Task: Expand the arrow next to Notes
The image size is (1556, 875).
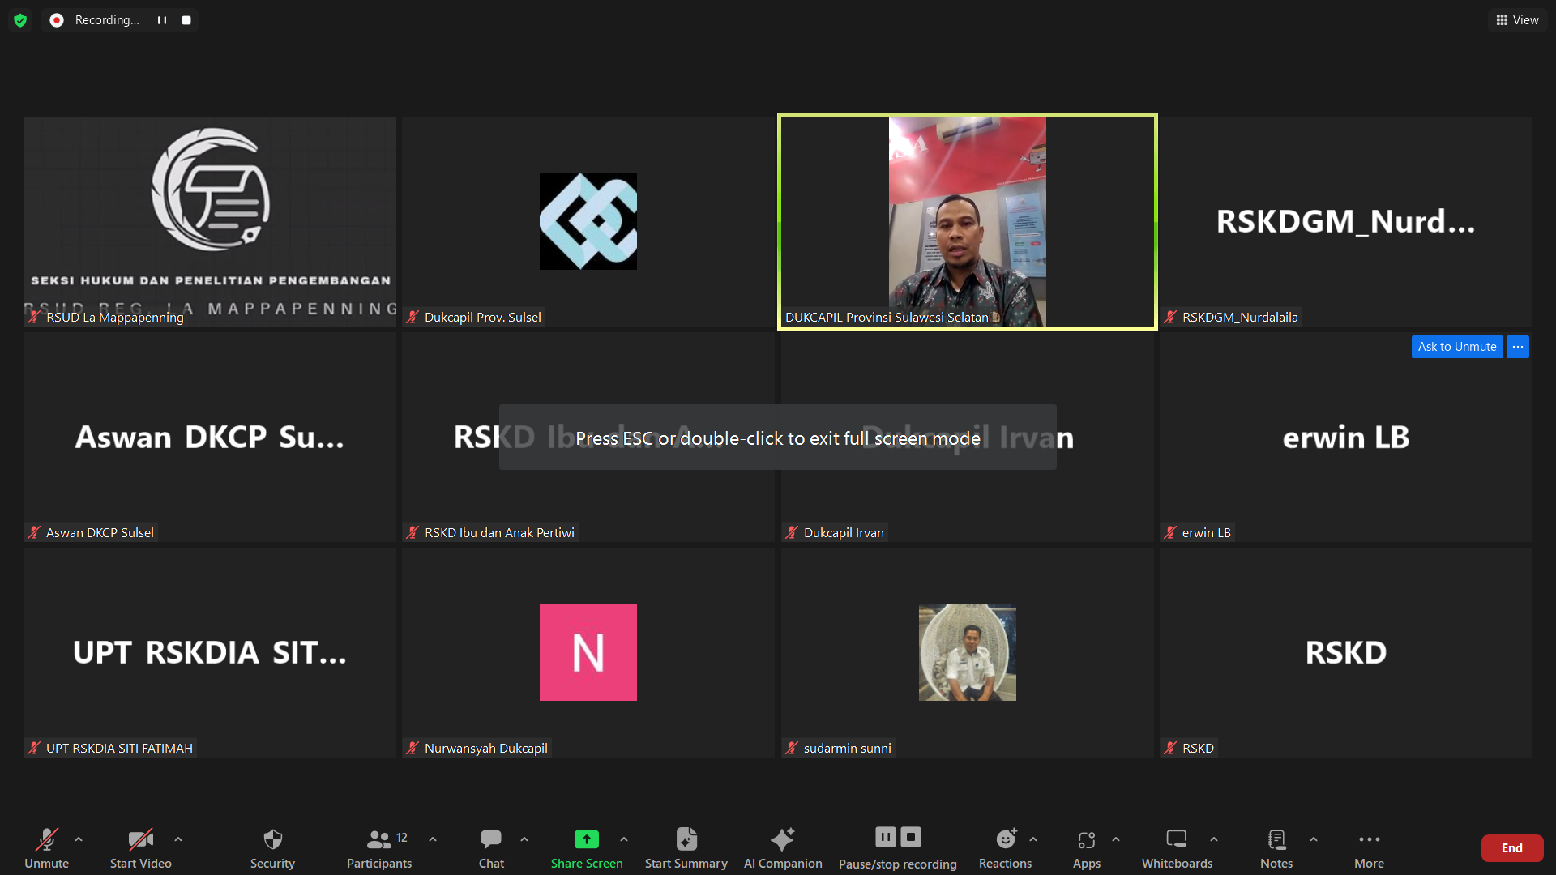Action: (1314, 839)
